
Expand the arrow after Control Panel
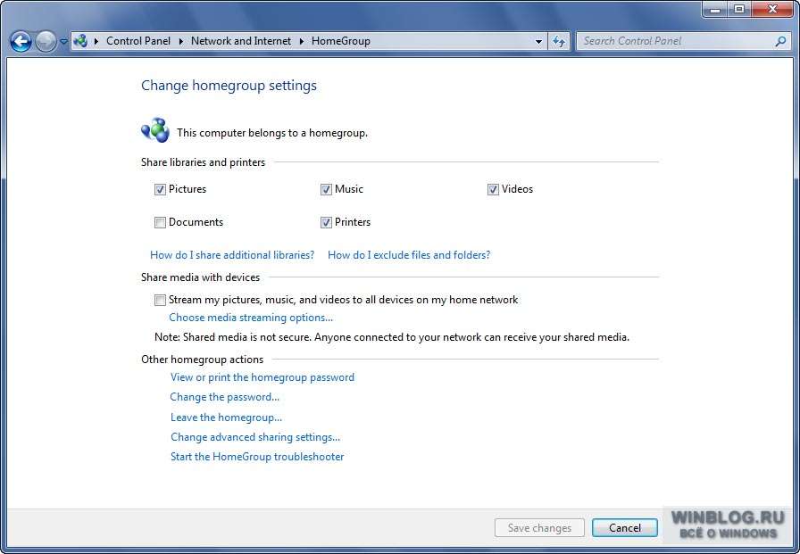coord(180,41)
